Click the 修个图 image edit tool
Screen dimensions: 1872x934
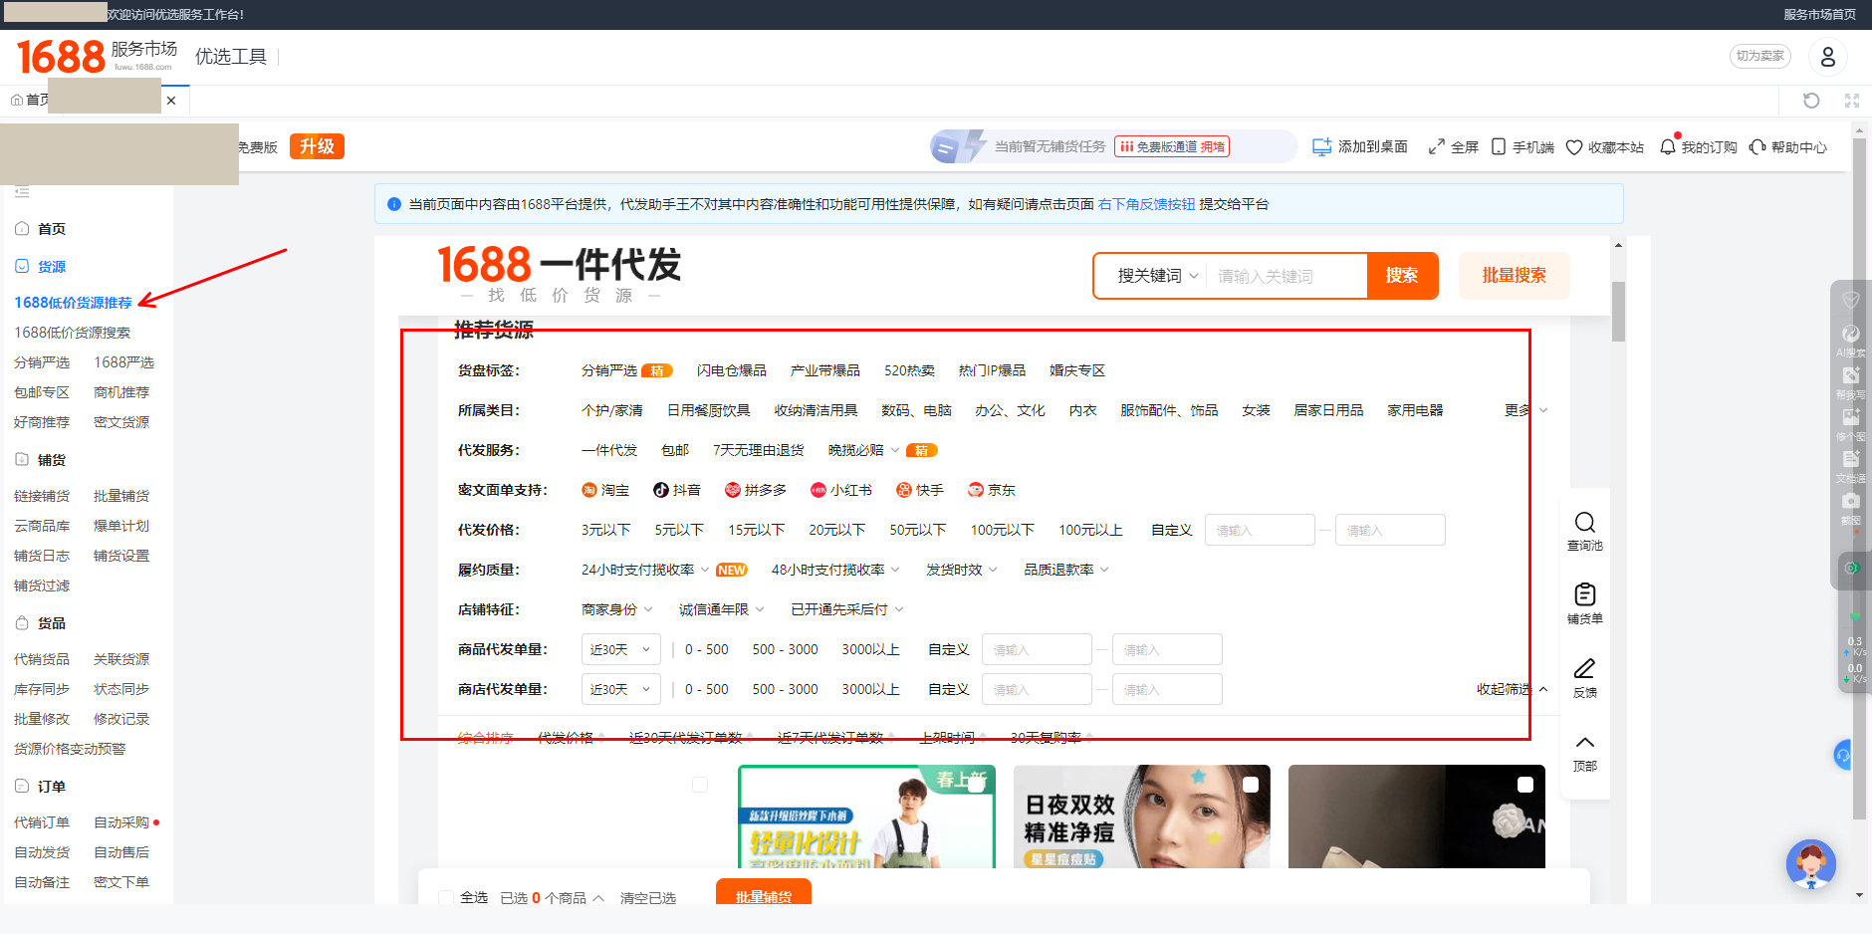[x=1851, y=422]
